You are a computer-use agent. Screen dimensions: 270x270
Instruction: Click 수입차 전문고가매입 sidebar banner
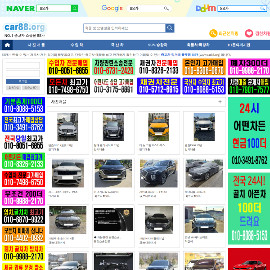point(23,179)
